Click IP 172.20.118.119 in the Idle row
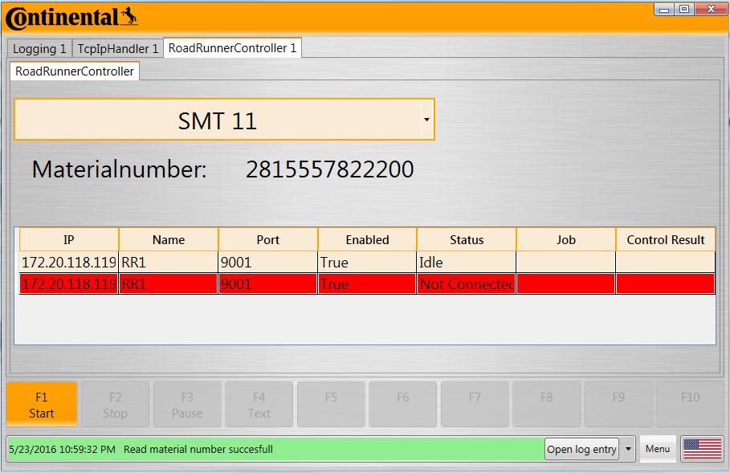This screenshot has height=473, width=730. pos(69,263)
